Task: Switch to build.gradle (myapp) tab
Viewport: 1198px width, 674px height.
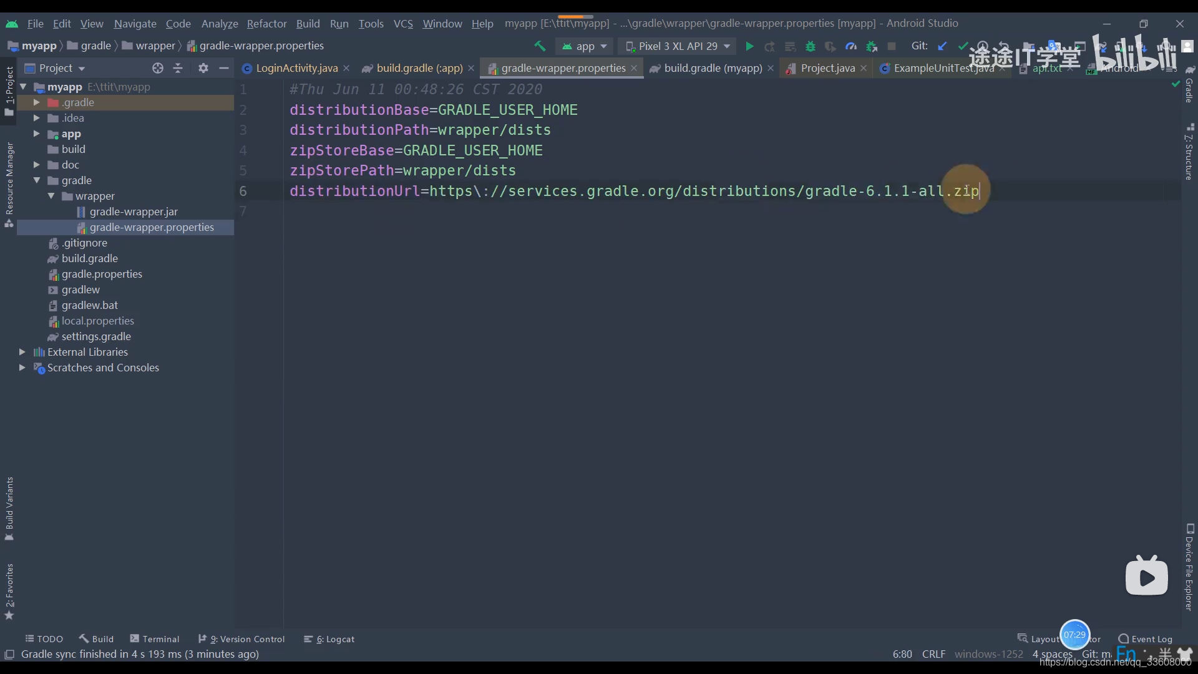Action: pyautogui.click(x=713, y=68)
